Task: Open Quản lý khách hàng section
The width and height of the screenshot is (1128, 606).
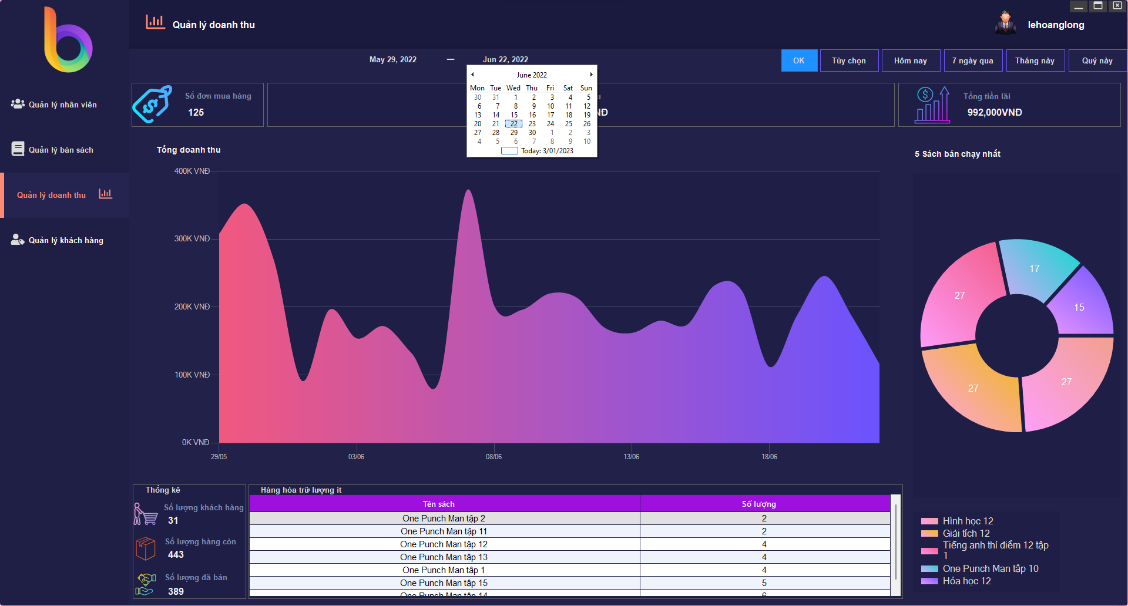Action: click(66, 240)
